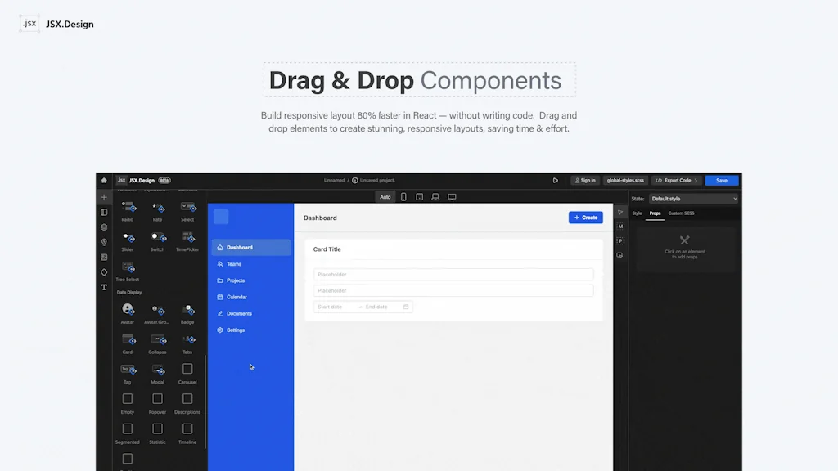
Task: Select the Badge component in the sidebar
Action: point(187,309)
